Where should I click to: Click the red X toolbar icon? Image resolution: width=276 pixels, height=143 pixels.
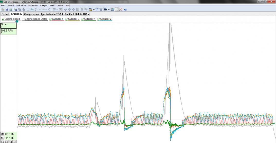tap(121, 9)
